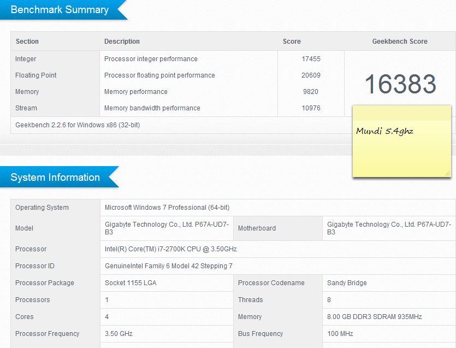456x348 pixels.
Task: Click the Score column header
Action: pyautogui.click(x=292, y=42)
